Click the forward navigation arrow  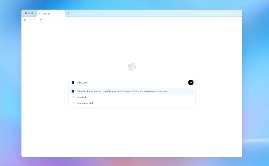coord(35,20)
